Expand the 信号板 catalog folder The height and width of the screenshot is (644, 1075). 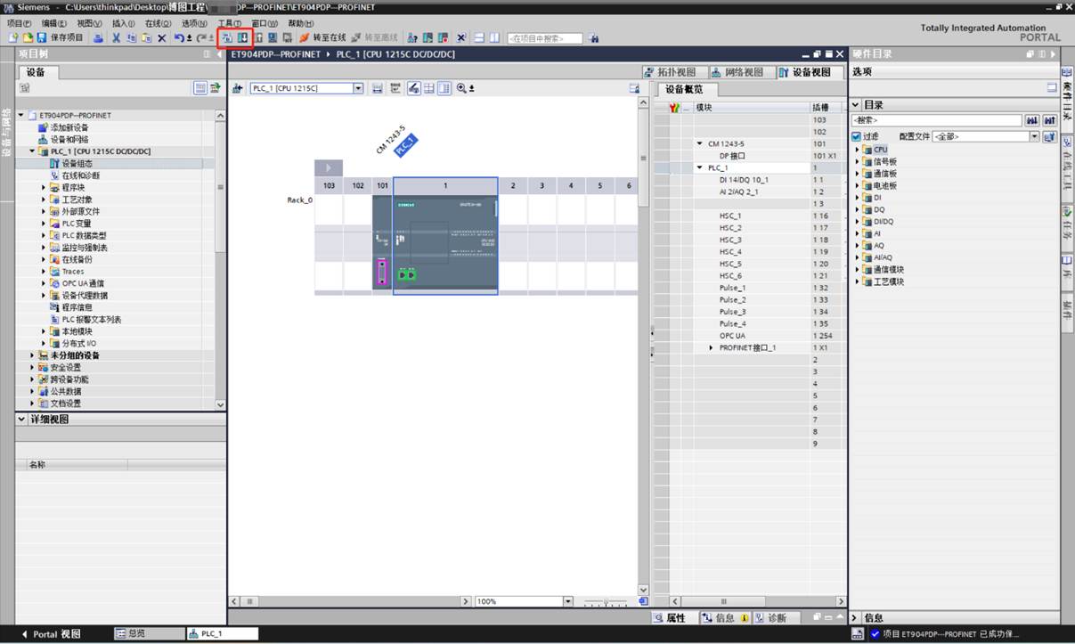(858, 161)
